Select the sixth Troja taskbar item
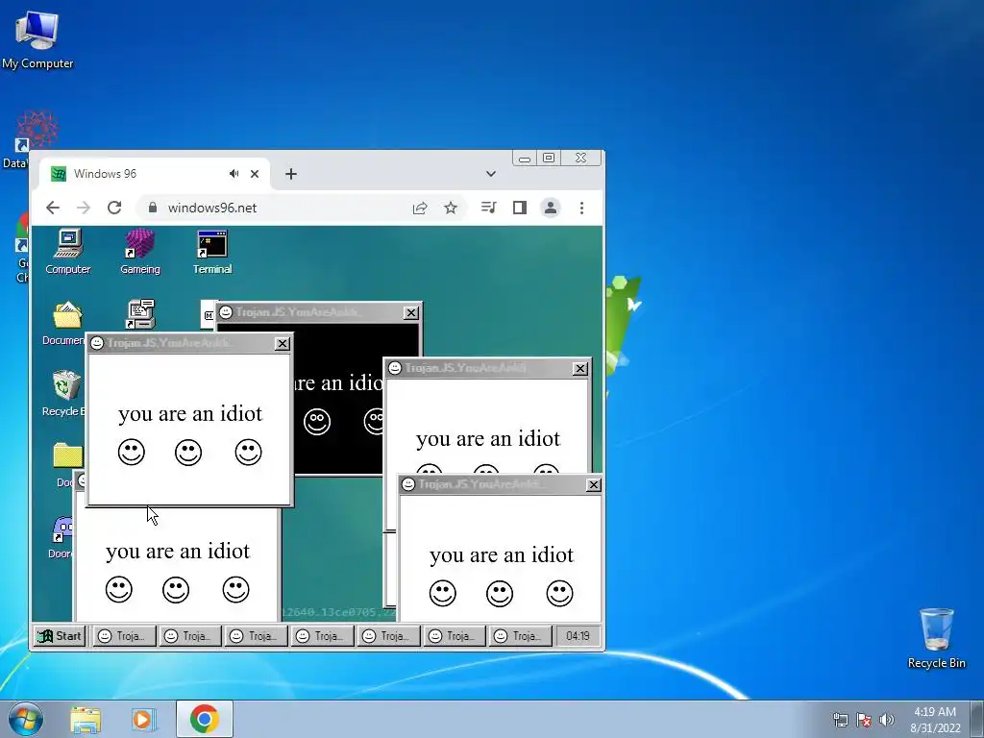 coord(455,636)
